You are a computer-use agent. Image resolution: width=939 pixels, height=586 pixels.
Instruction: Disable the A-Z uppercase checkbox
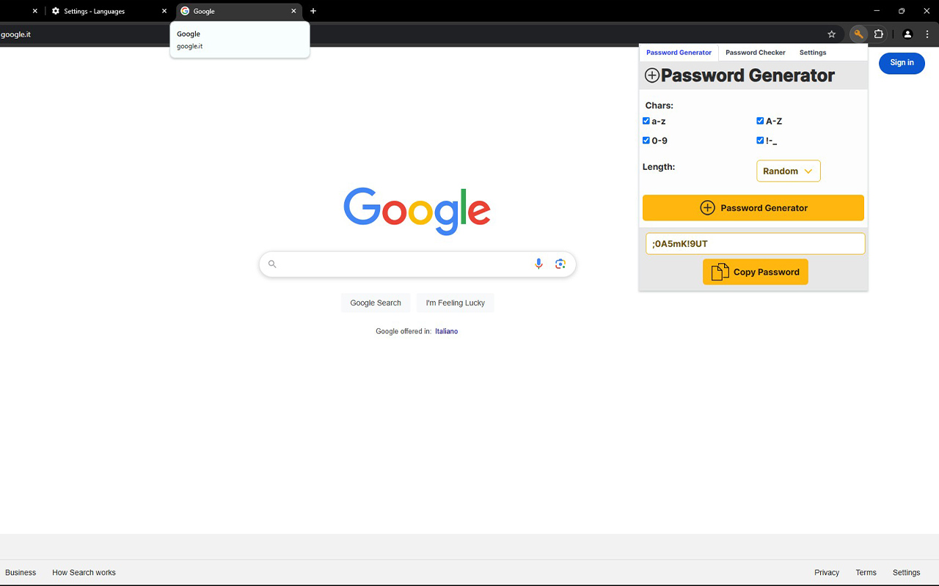click(x=760, y=121)
